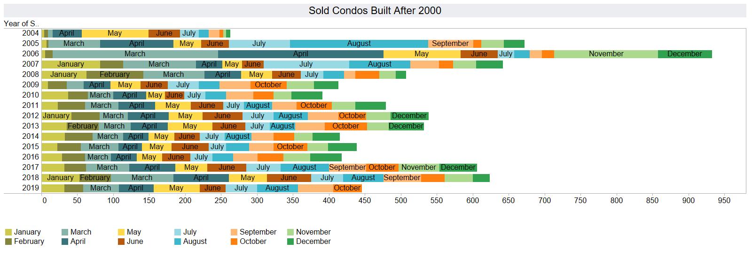
Task: Select the 2004 May bar segment
Action: click(115, 33)
